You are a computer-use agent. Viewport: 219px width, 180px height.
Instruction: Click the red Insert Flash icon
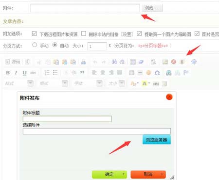[x=174, y=62]
